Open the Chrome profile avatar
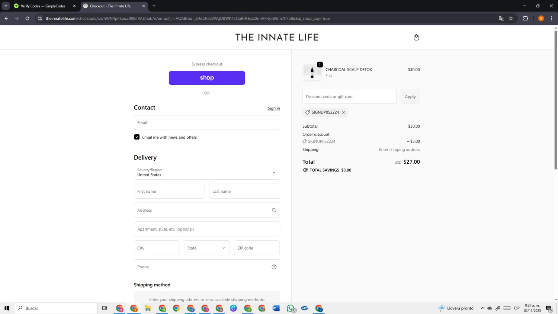The height and width of the screenshot is (314, 558). (x=541, y=18)
